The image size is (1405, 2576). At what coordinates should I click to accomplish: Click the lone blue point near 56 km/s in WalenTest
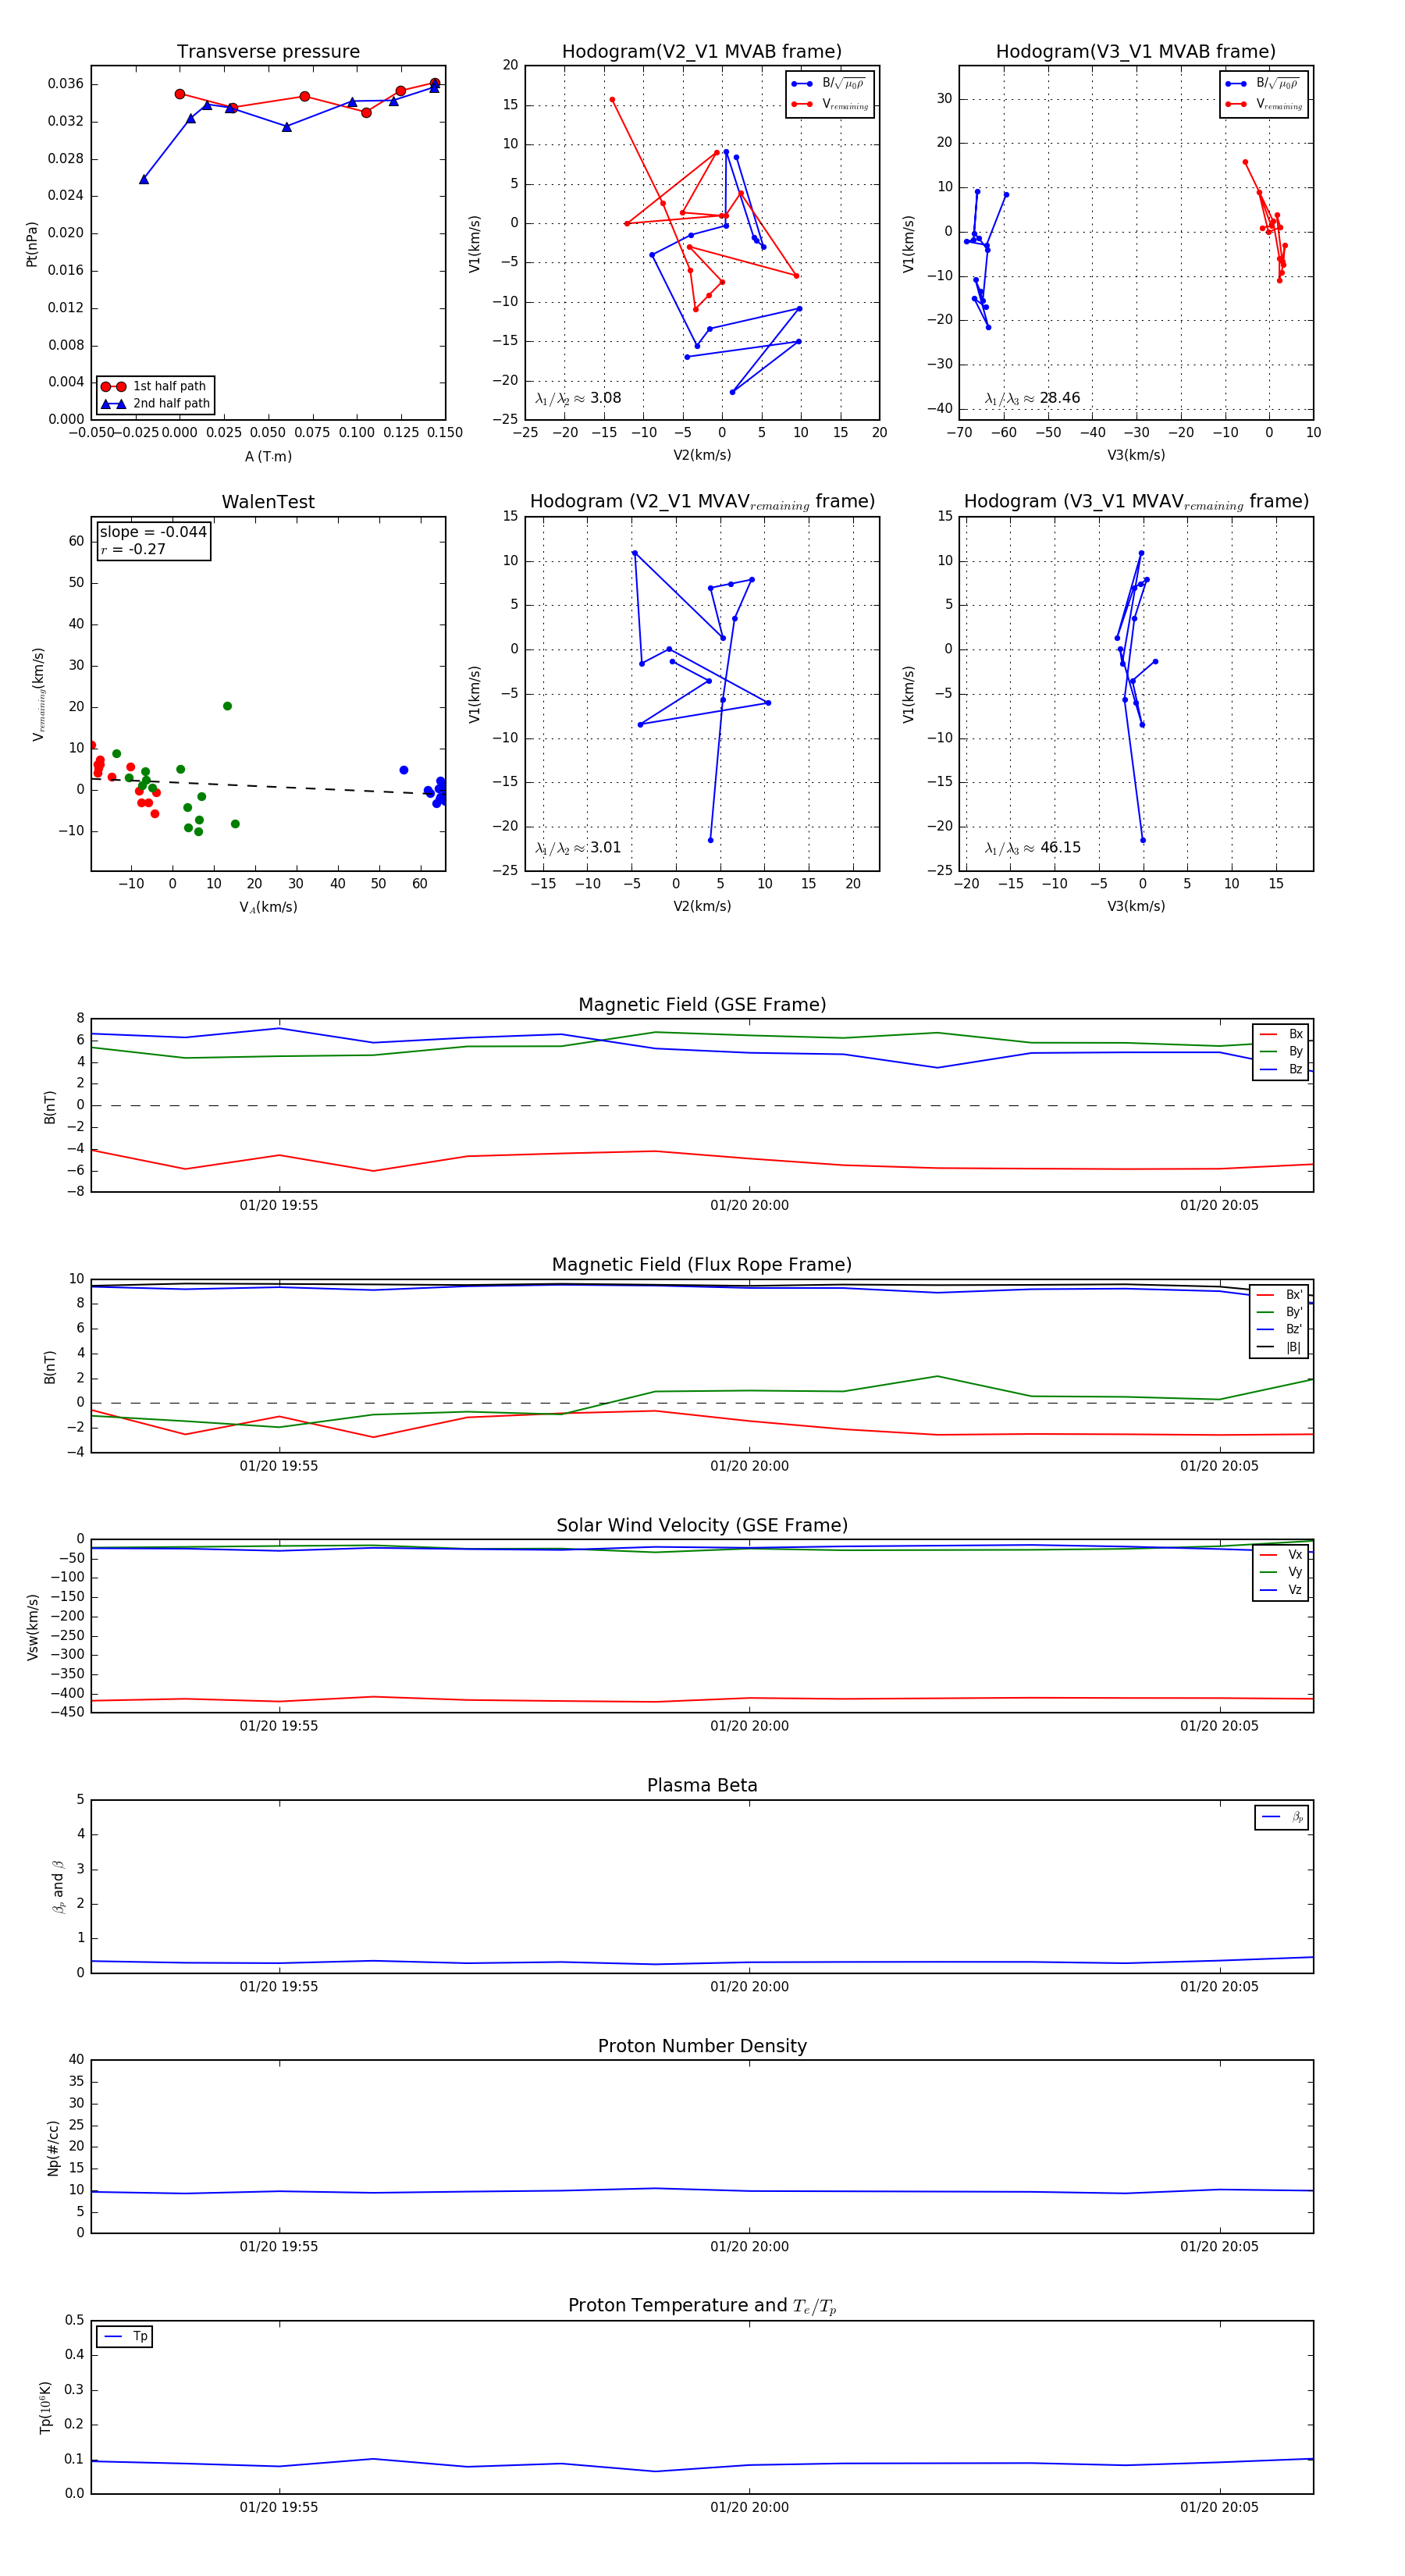pos(404,770)
